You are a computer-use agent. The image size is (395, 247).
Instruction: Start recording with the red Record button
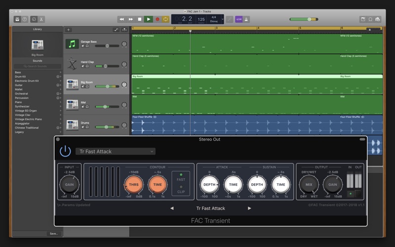[158, 19]
